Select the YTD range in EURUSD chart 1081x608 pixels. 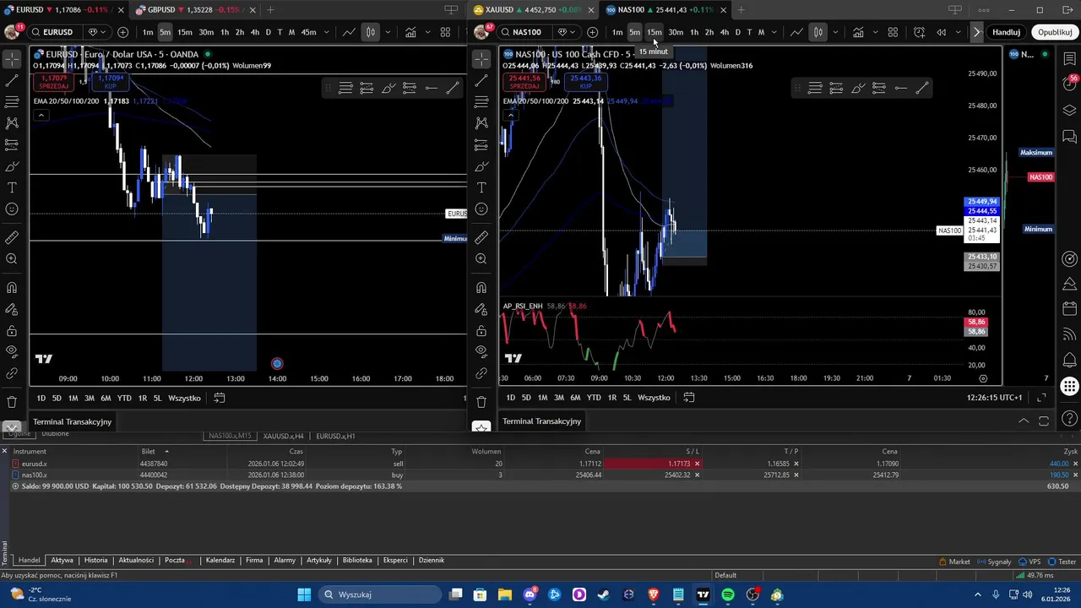click(x=124, y=398)
